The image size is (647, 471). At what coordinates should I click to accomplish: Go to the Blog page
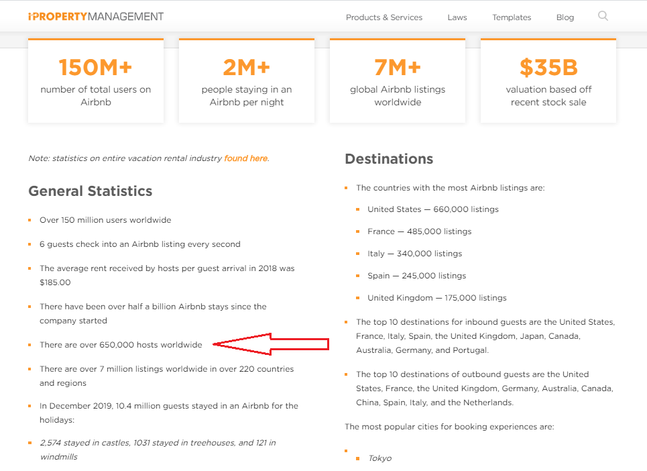(x=565, y=17)
